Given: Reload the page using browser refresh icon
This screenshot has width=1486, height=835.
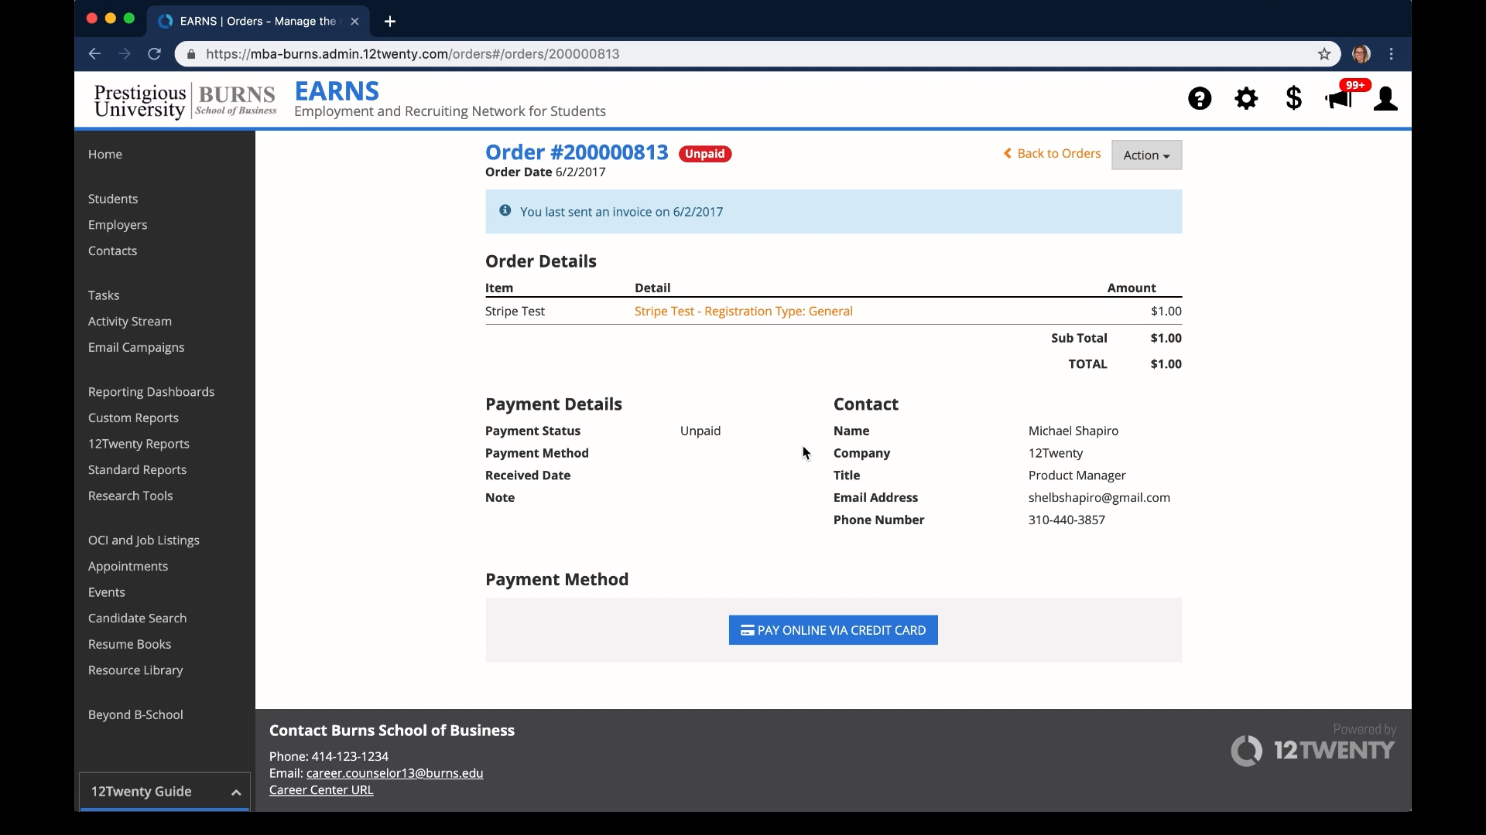Looking at the screenshot, I should coord(155,54).
